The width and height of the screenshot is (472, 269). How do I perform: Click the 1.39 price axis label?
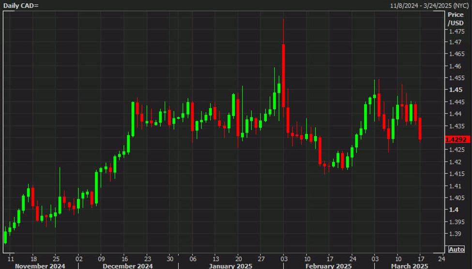coord(454,234)
